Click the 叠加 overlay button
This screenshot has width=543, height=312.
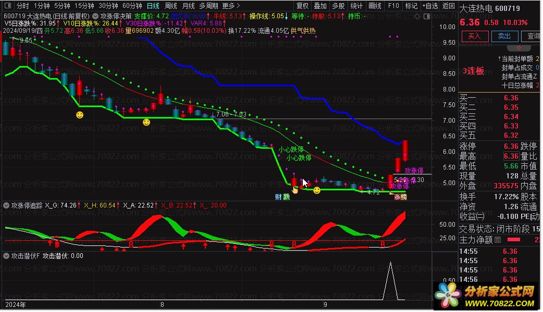320,6
